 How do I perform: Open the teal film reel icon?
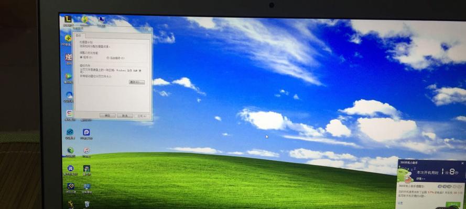click(x=70, y=132)
